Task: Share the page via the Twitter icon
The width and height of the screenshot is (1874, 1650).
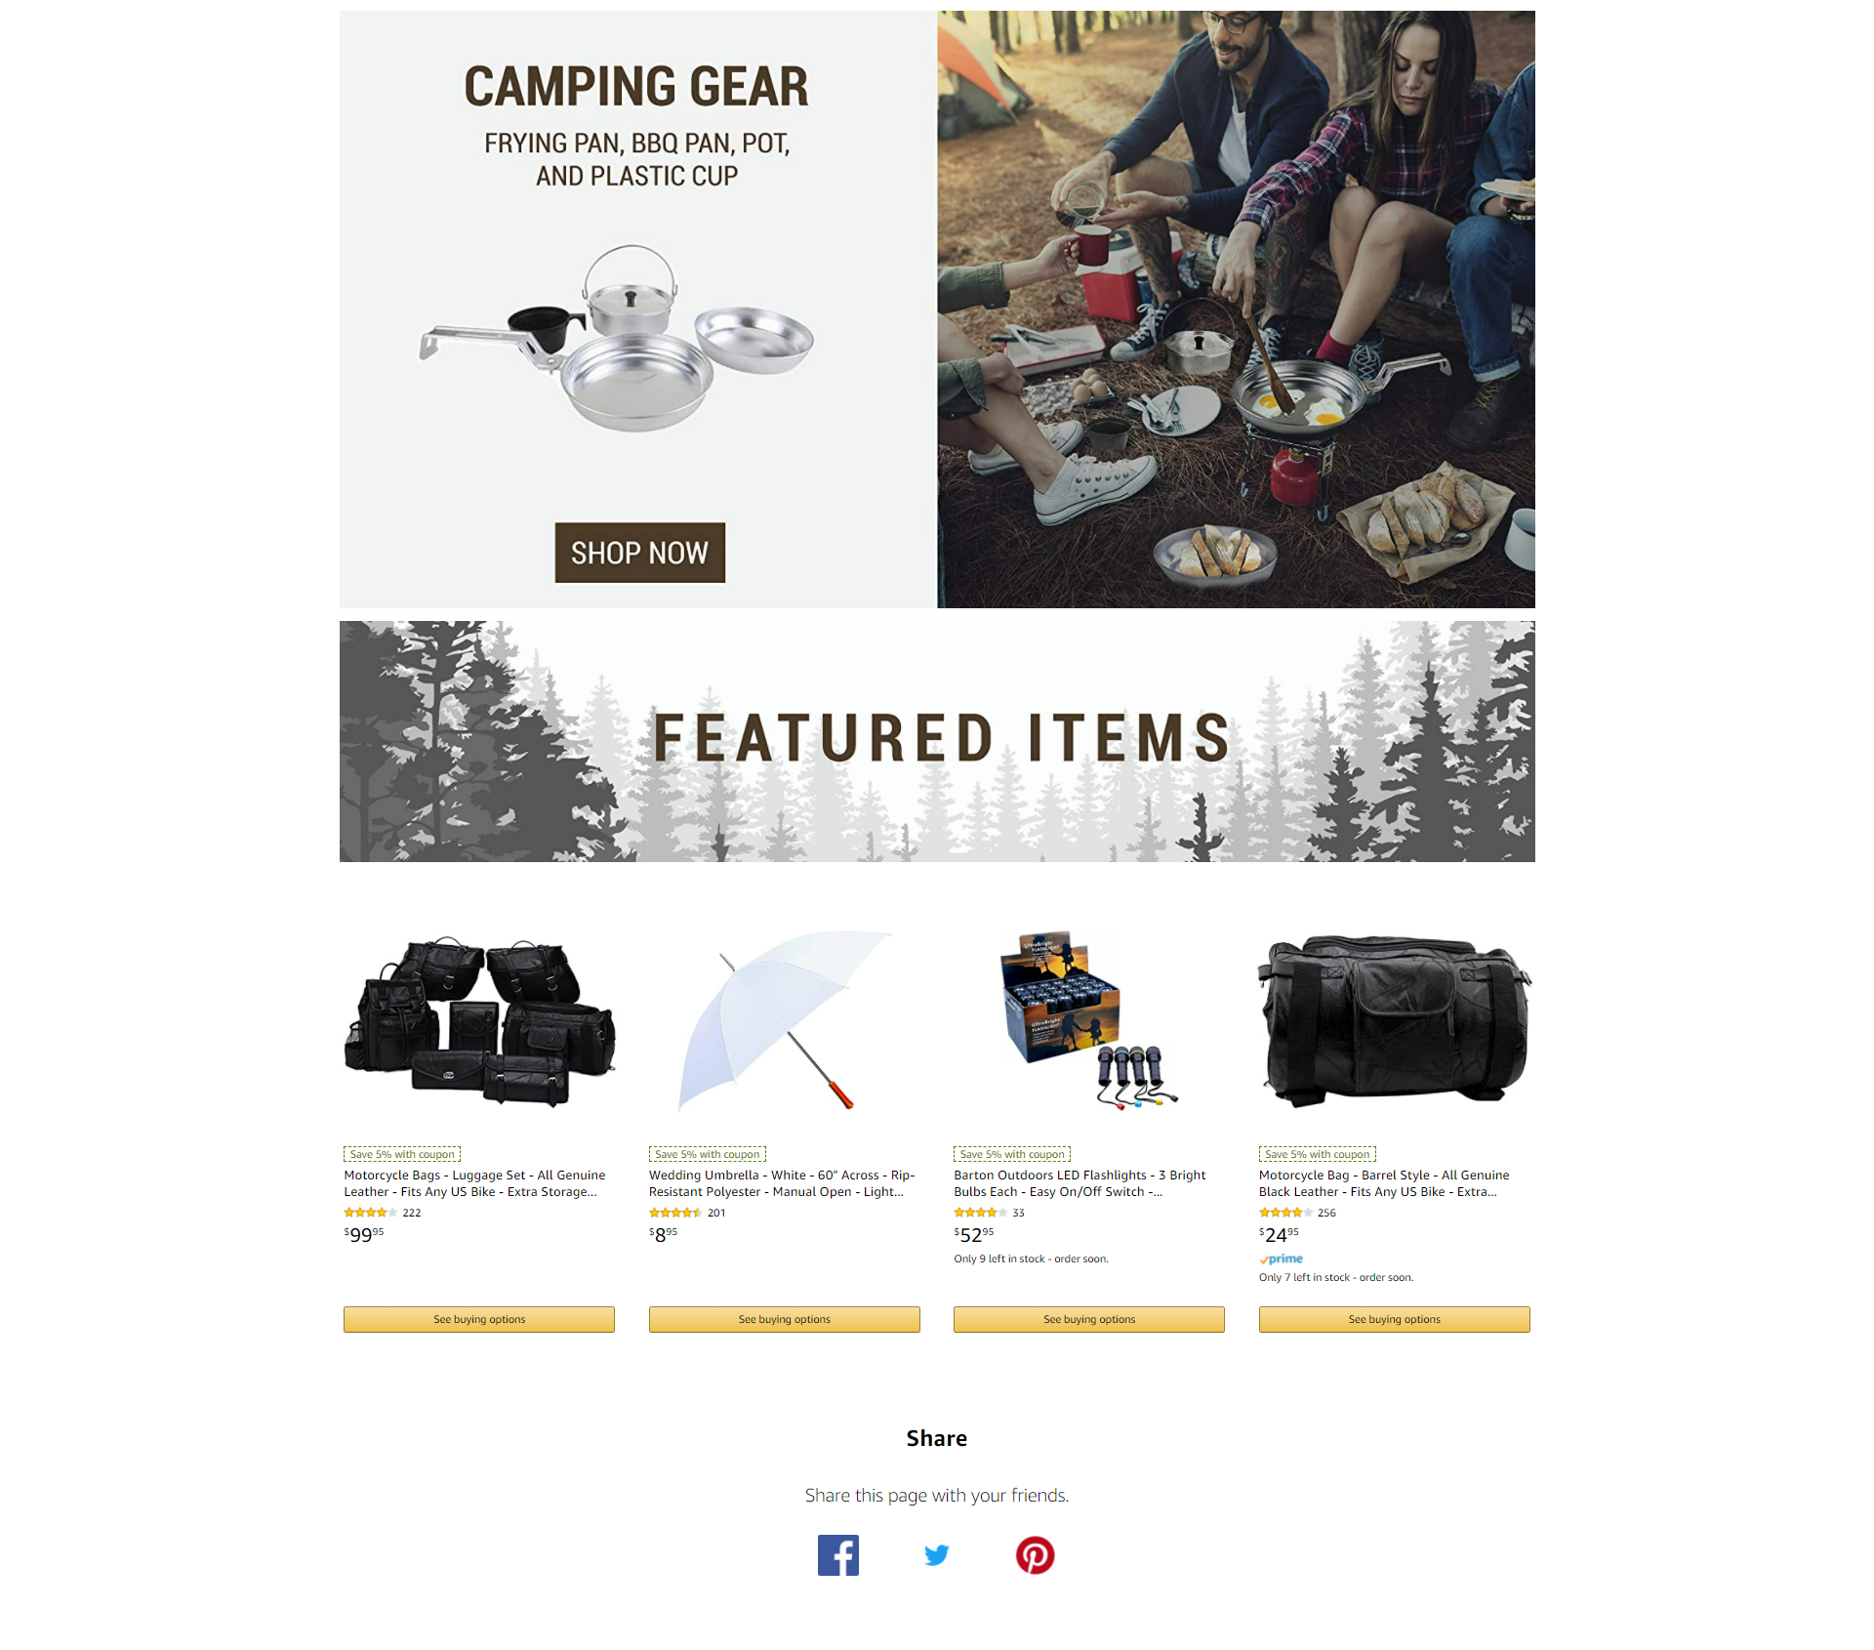Action: (936, 1554)
